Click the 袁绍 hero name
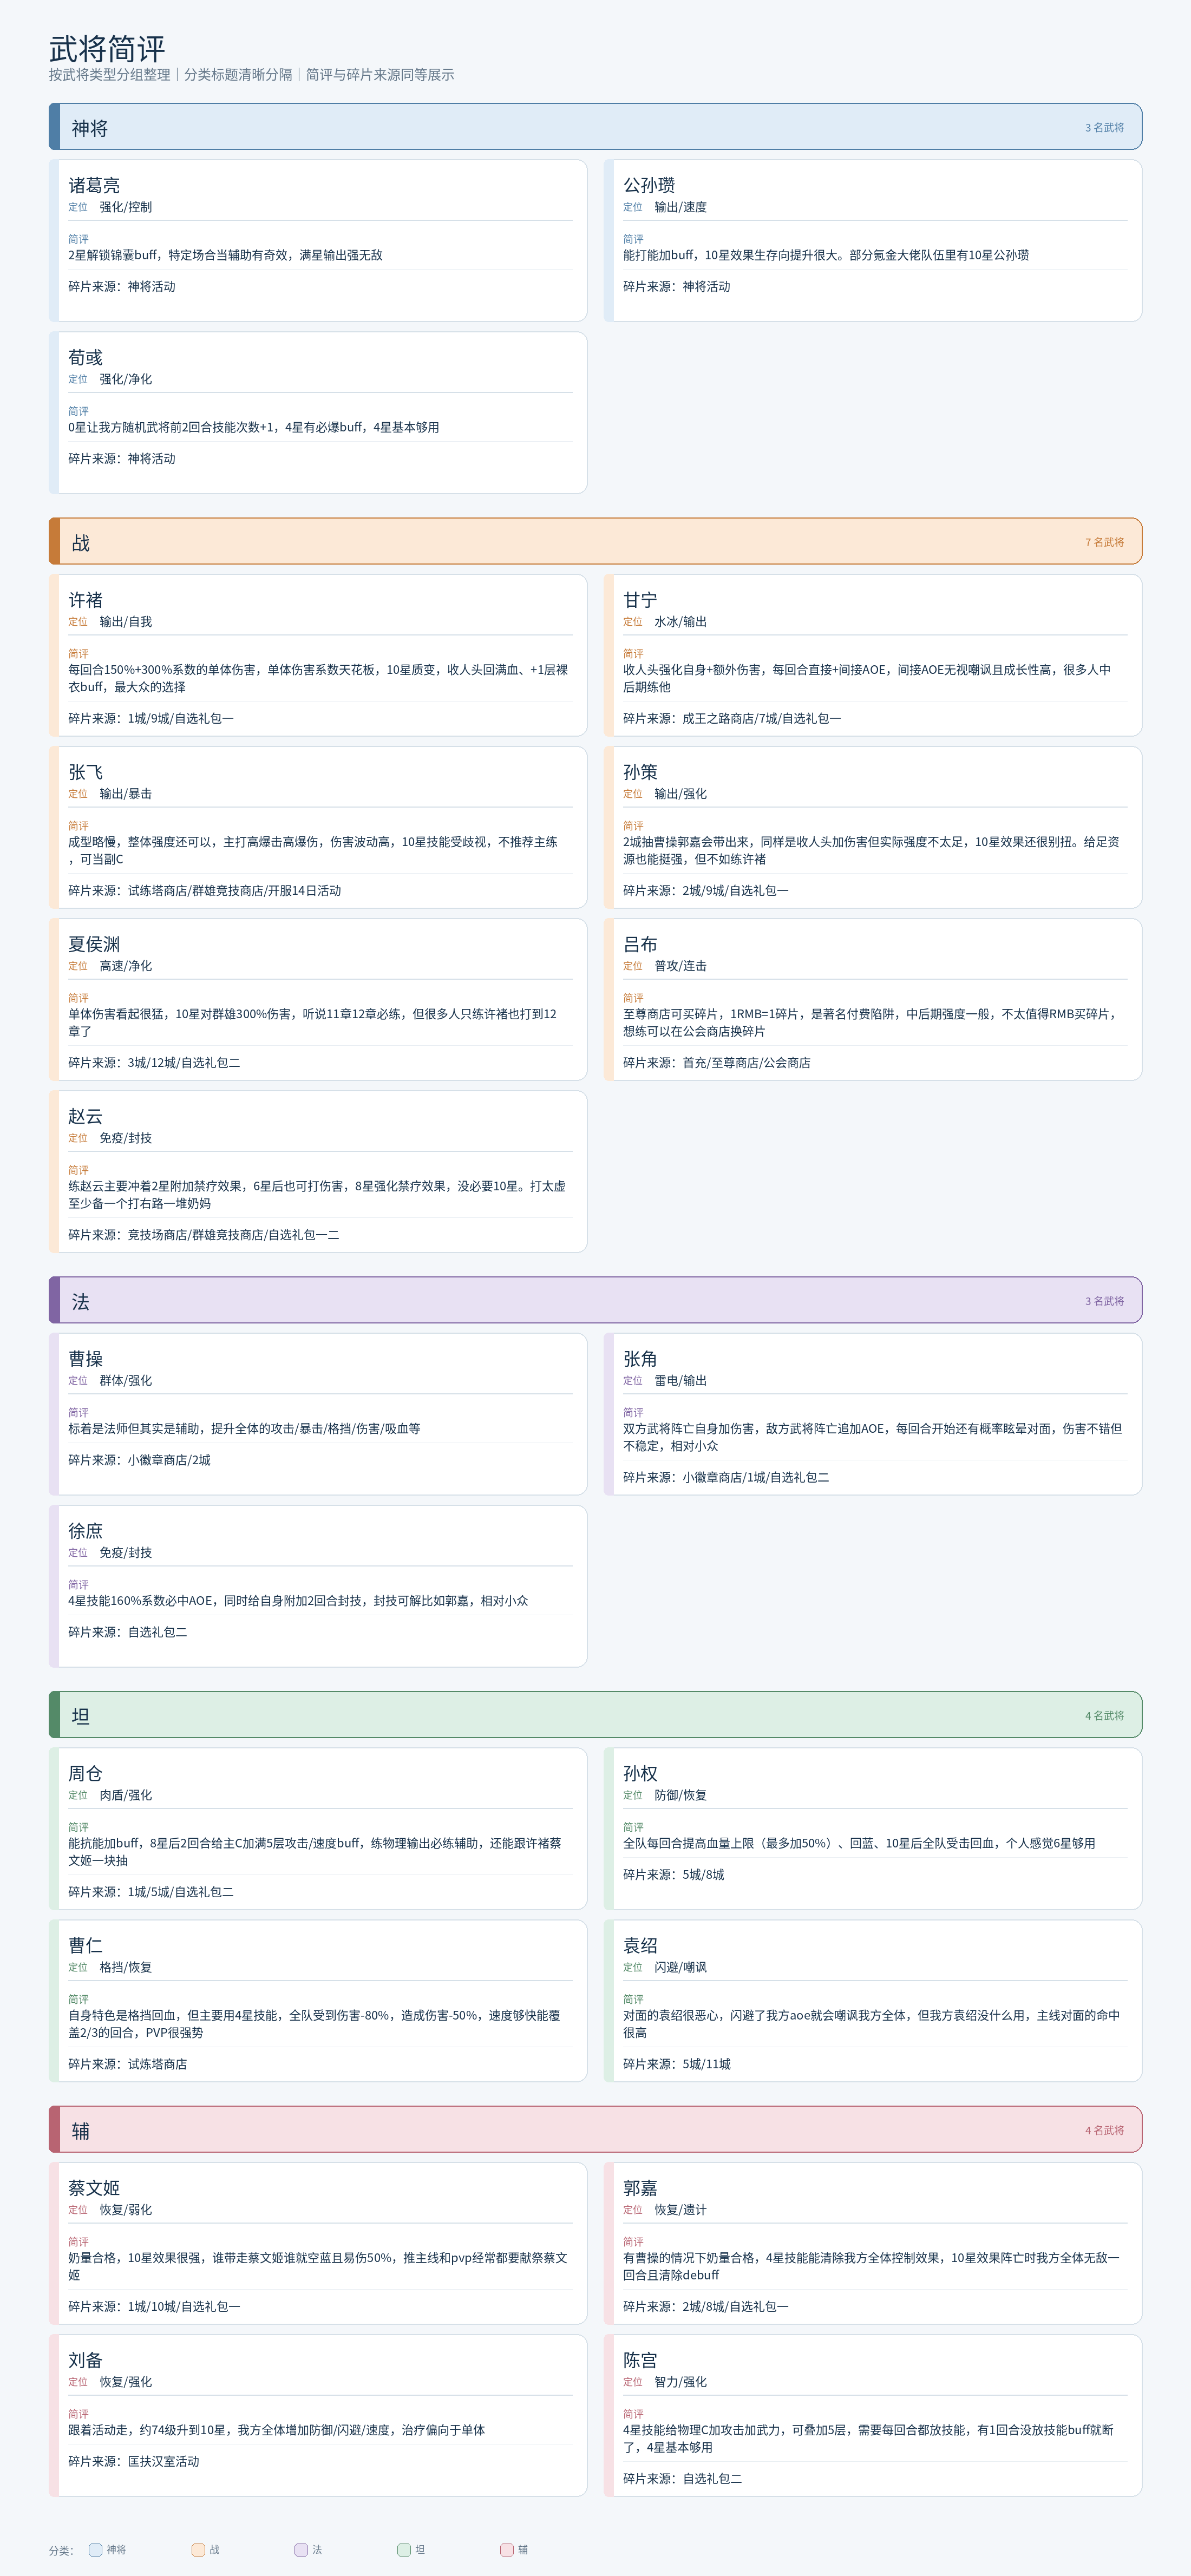This screenshot has height=2576, width=1191. tap(640, 1945)
